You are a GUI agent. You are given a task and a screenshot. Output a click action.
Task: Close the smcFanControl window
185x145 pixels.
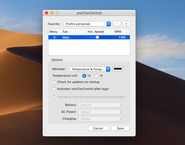tap(46, 13)
